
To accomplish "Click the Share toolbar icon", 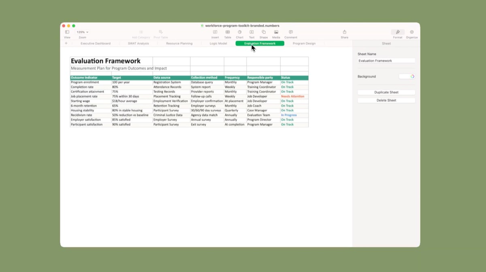I will pos(344,32).
